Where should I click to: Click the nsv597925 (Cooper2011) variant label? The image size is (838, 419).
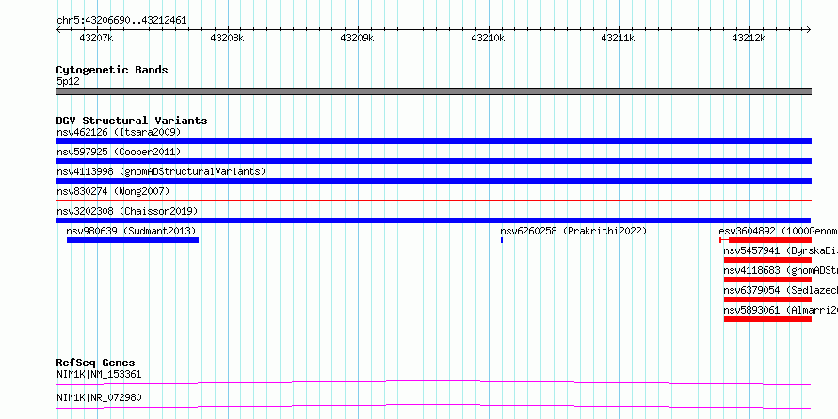[119, 152]
